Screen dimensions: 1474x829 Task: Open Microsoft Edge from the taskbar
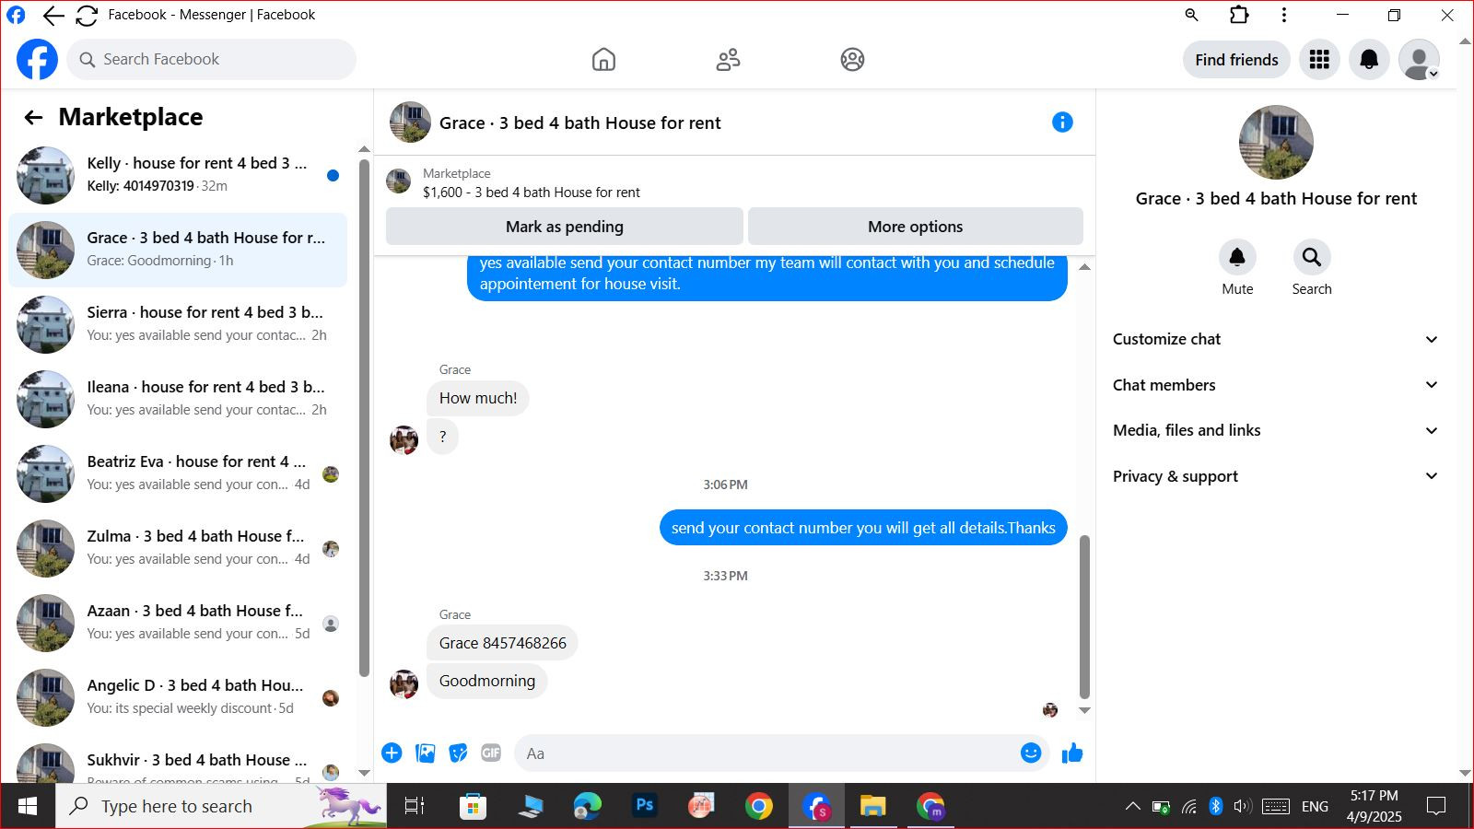tap(587, 806)
